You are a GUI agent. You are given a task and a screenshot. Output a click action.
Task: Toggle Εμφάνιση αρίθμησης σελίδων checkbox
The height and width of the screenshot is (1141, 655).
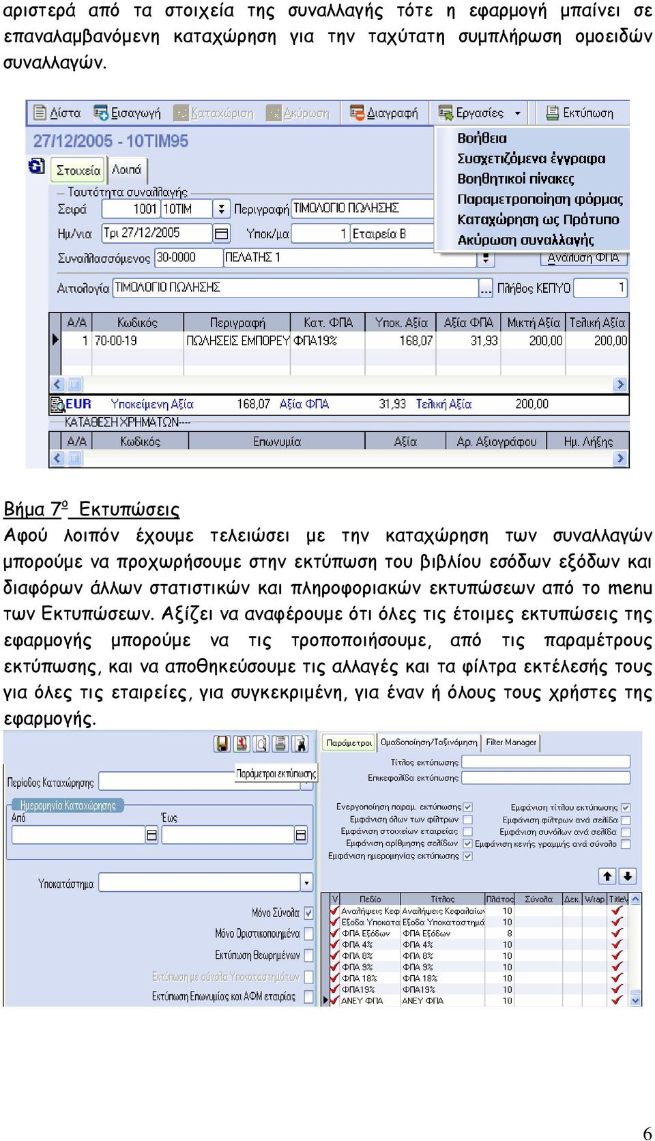[x=468, y=843]
